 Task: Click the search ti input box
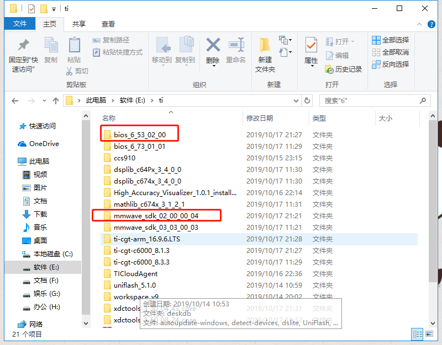pyautogui.click(x=375, y=101)
